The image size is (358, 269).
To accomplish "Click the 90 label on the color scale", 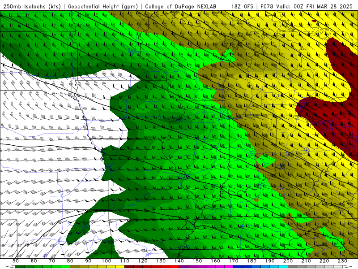I will 88,261.
